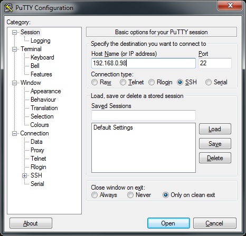Select Rlogin connection type

152,82
